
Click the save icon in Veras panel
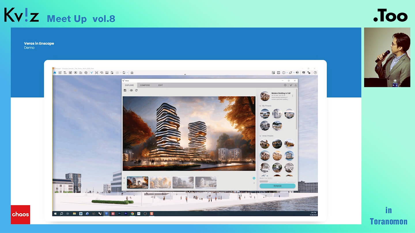pyautogui.click(x=125, y=90)
